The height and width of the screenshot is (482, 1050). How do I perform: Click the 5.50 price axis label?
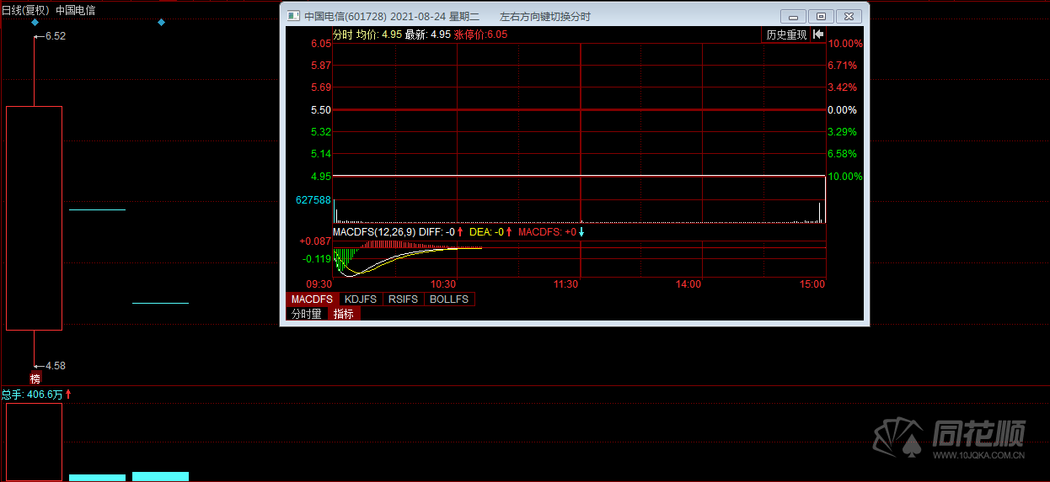click(320, 110)
